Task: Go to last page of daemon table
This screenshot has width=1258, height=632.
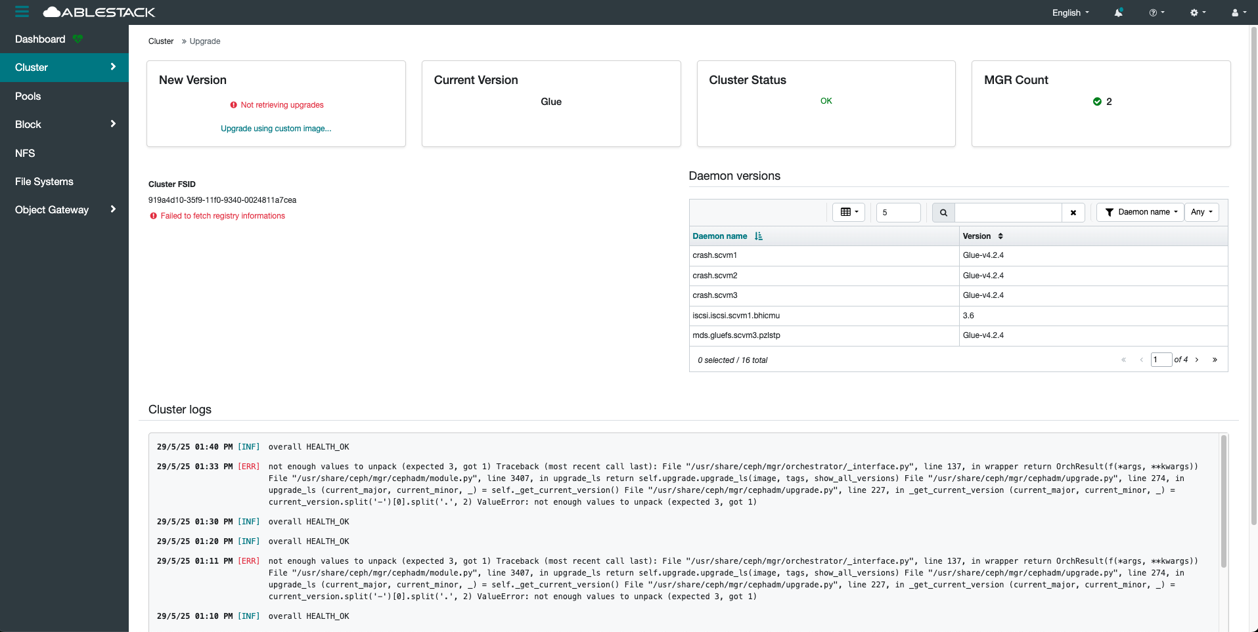Action: click(1215, 360)
